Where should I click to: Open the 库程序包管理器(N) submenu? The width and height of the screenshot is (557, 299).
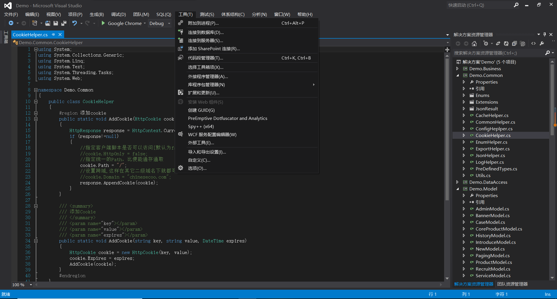pyautogui.click(x=247, y=85)
